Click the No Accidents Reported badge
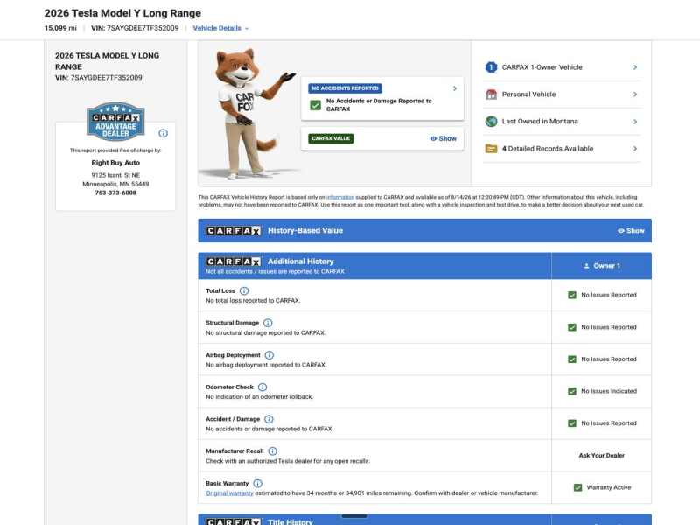Viewport: 700px width, 525px height. (x=345, y=88)
